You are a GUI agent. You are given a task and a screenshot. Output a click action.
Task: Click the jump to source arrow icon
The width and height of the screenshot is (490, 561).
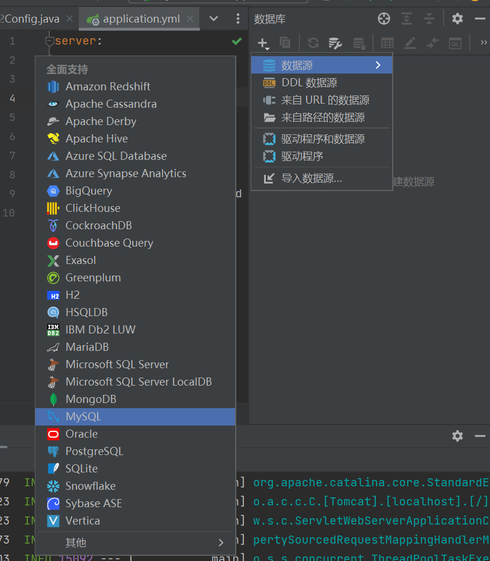[x=433, y=43]
